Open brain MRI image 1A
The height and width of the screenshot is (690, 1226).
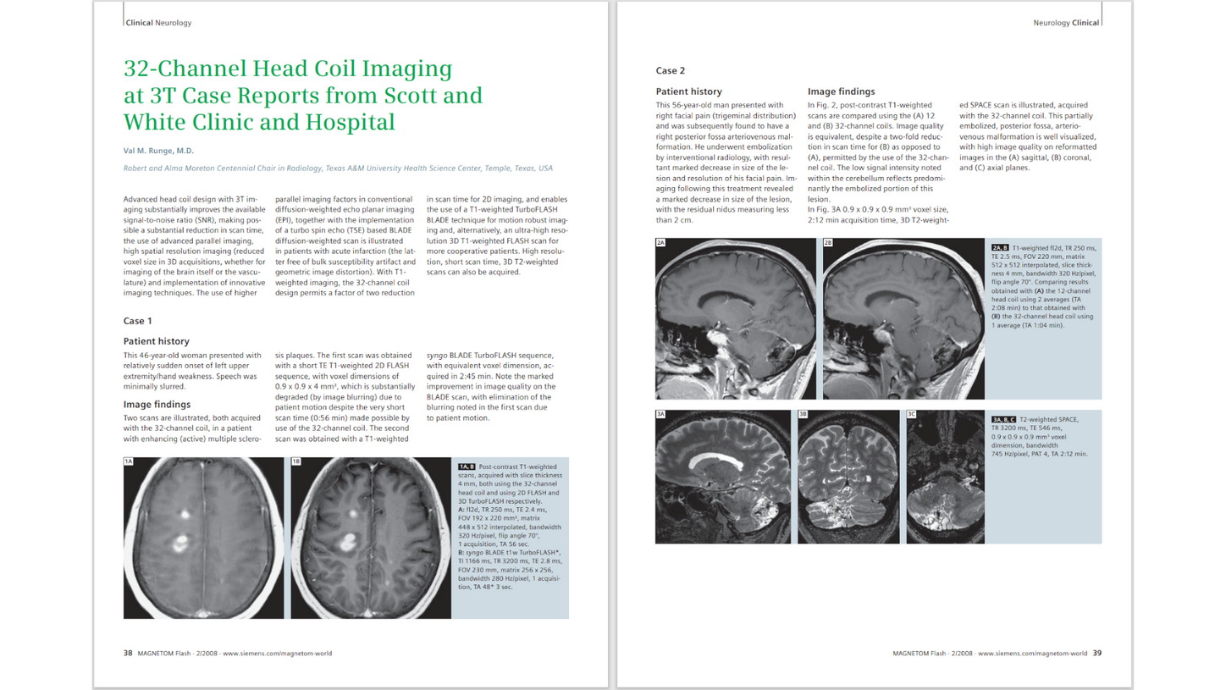click(x=203, y=538)
